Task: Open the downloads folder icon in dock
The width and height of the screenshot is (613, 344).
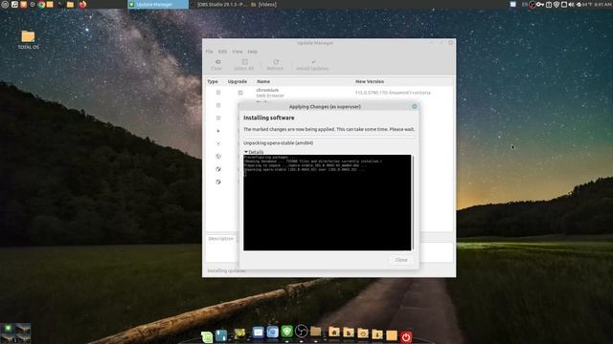Action: point(376,334)
